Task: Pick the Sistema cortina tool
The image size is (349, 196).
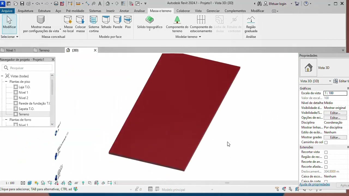Action: (x=94, y=24)
